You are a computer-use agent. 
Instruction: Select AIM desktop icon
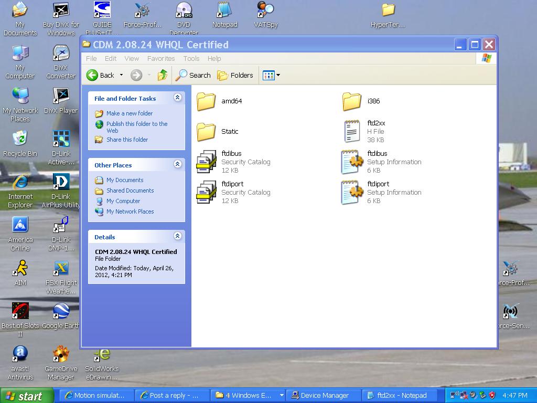pyautogui.click(x=20, y=272)
